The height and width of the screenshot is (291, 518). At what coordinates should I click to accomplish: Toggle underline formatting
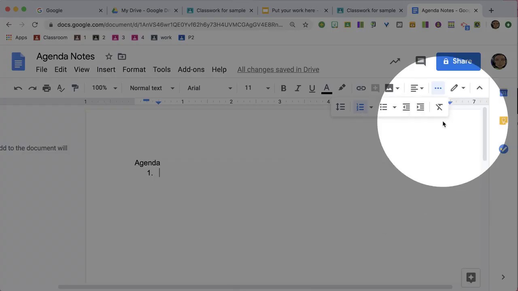pos(312,88)
